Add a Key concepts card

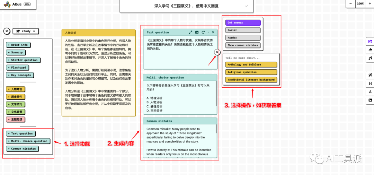click(20, 75)
